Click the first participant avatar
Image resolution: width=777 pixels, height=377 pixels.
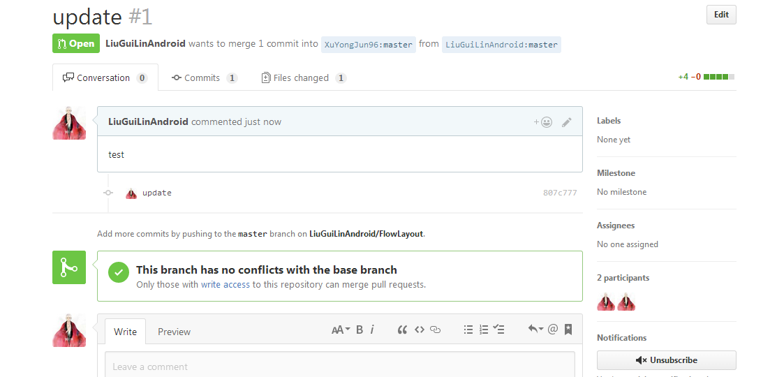click(x=606, y=301)
